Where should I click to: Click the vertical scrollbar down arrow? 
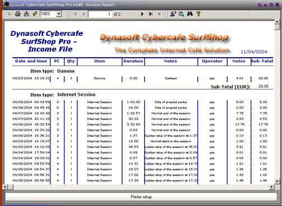[x=277, y=181]
